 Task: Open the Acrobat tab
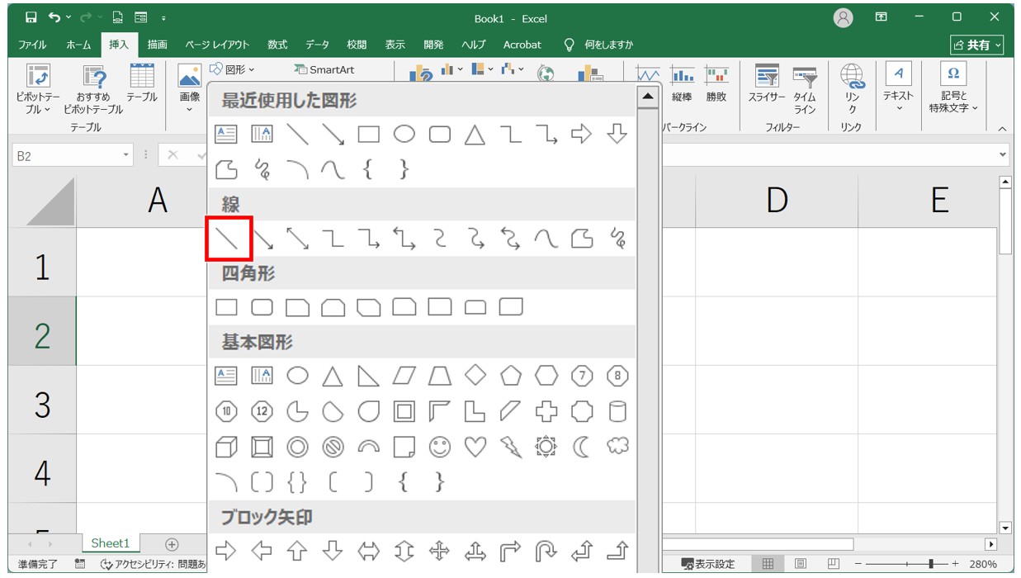pos(522,45)
